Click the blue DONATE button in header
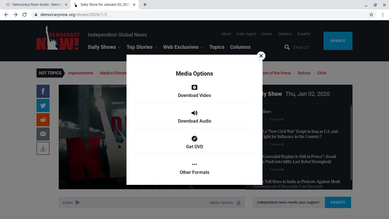 coord(338,41)
